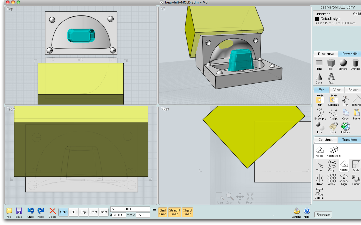Click the Zoom view control in Right viewport

[230, 198]
